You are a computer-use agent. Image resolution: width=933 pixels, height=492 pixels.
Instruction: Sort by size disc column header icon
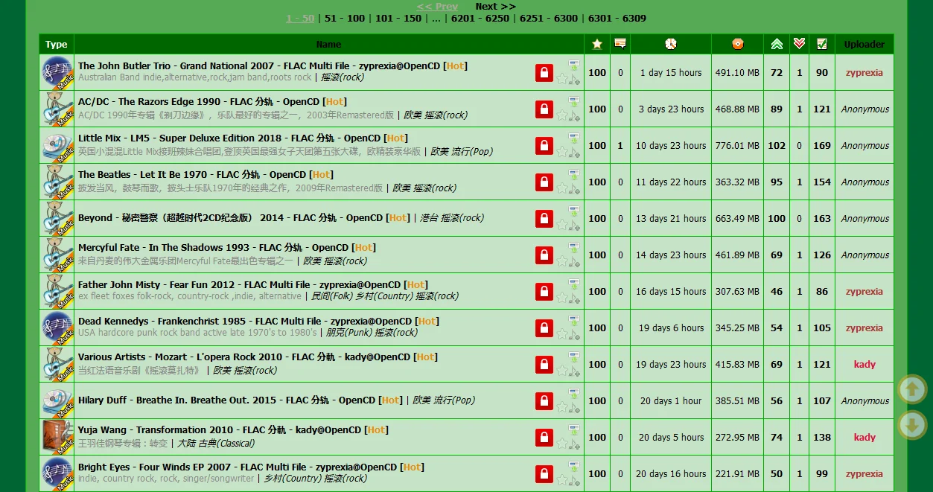[x=737, y=44]
